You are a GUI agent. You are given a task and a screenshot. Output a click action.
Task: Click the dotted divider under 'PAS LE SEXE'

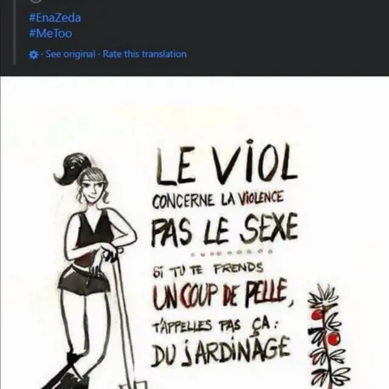tap(232, 253)
